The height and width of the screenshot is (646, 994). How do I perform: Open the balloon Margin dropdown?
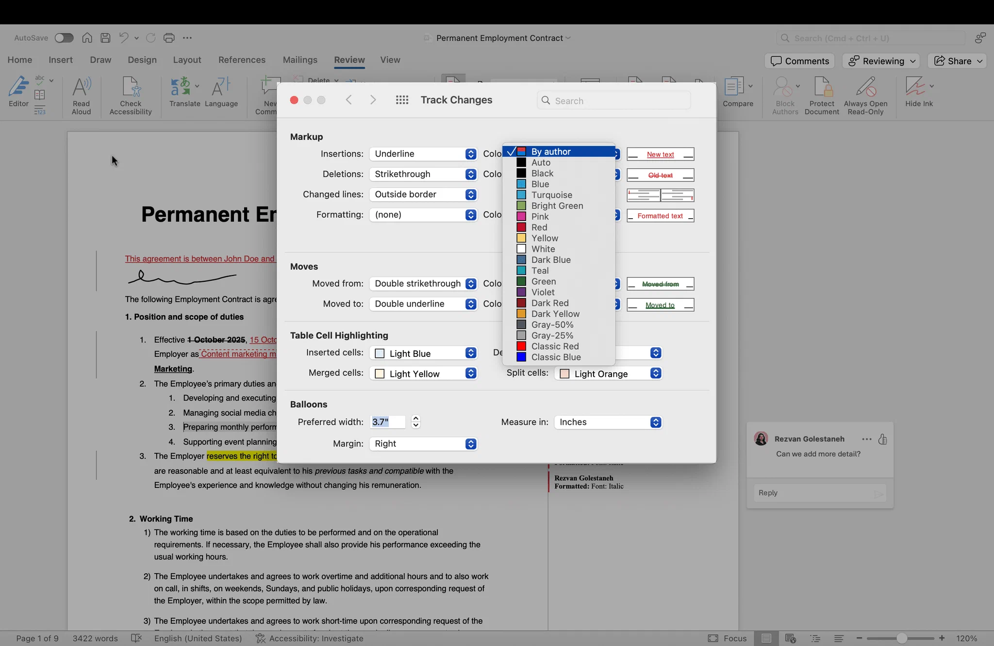(x=423, y=444)
